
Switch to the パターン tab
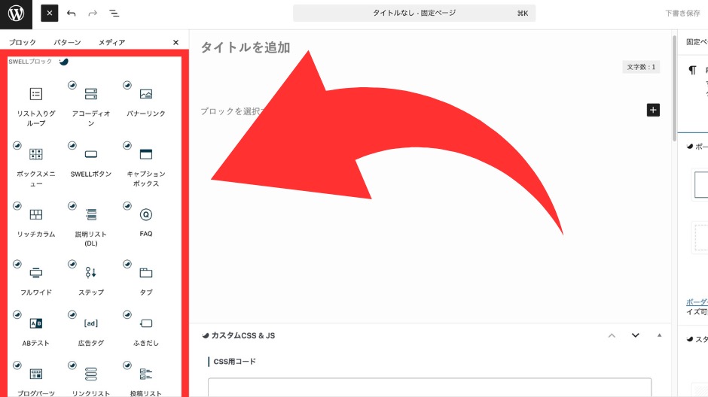coord(67,42)
